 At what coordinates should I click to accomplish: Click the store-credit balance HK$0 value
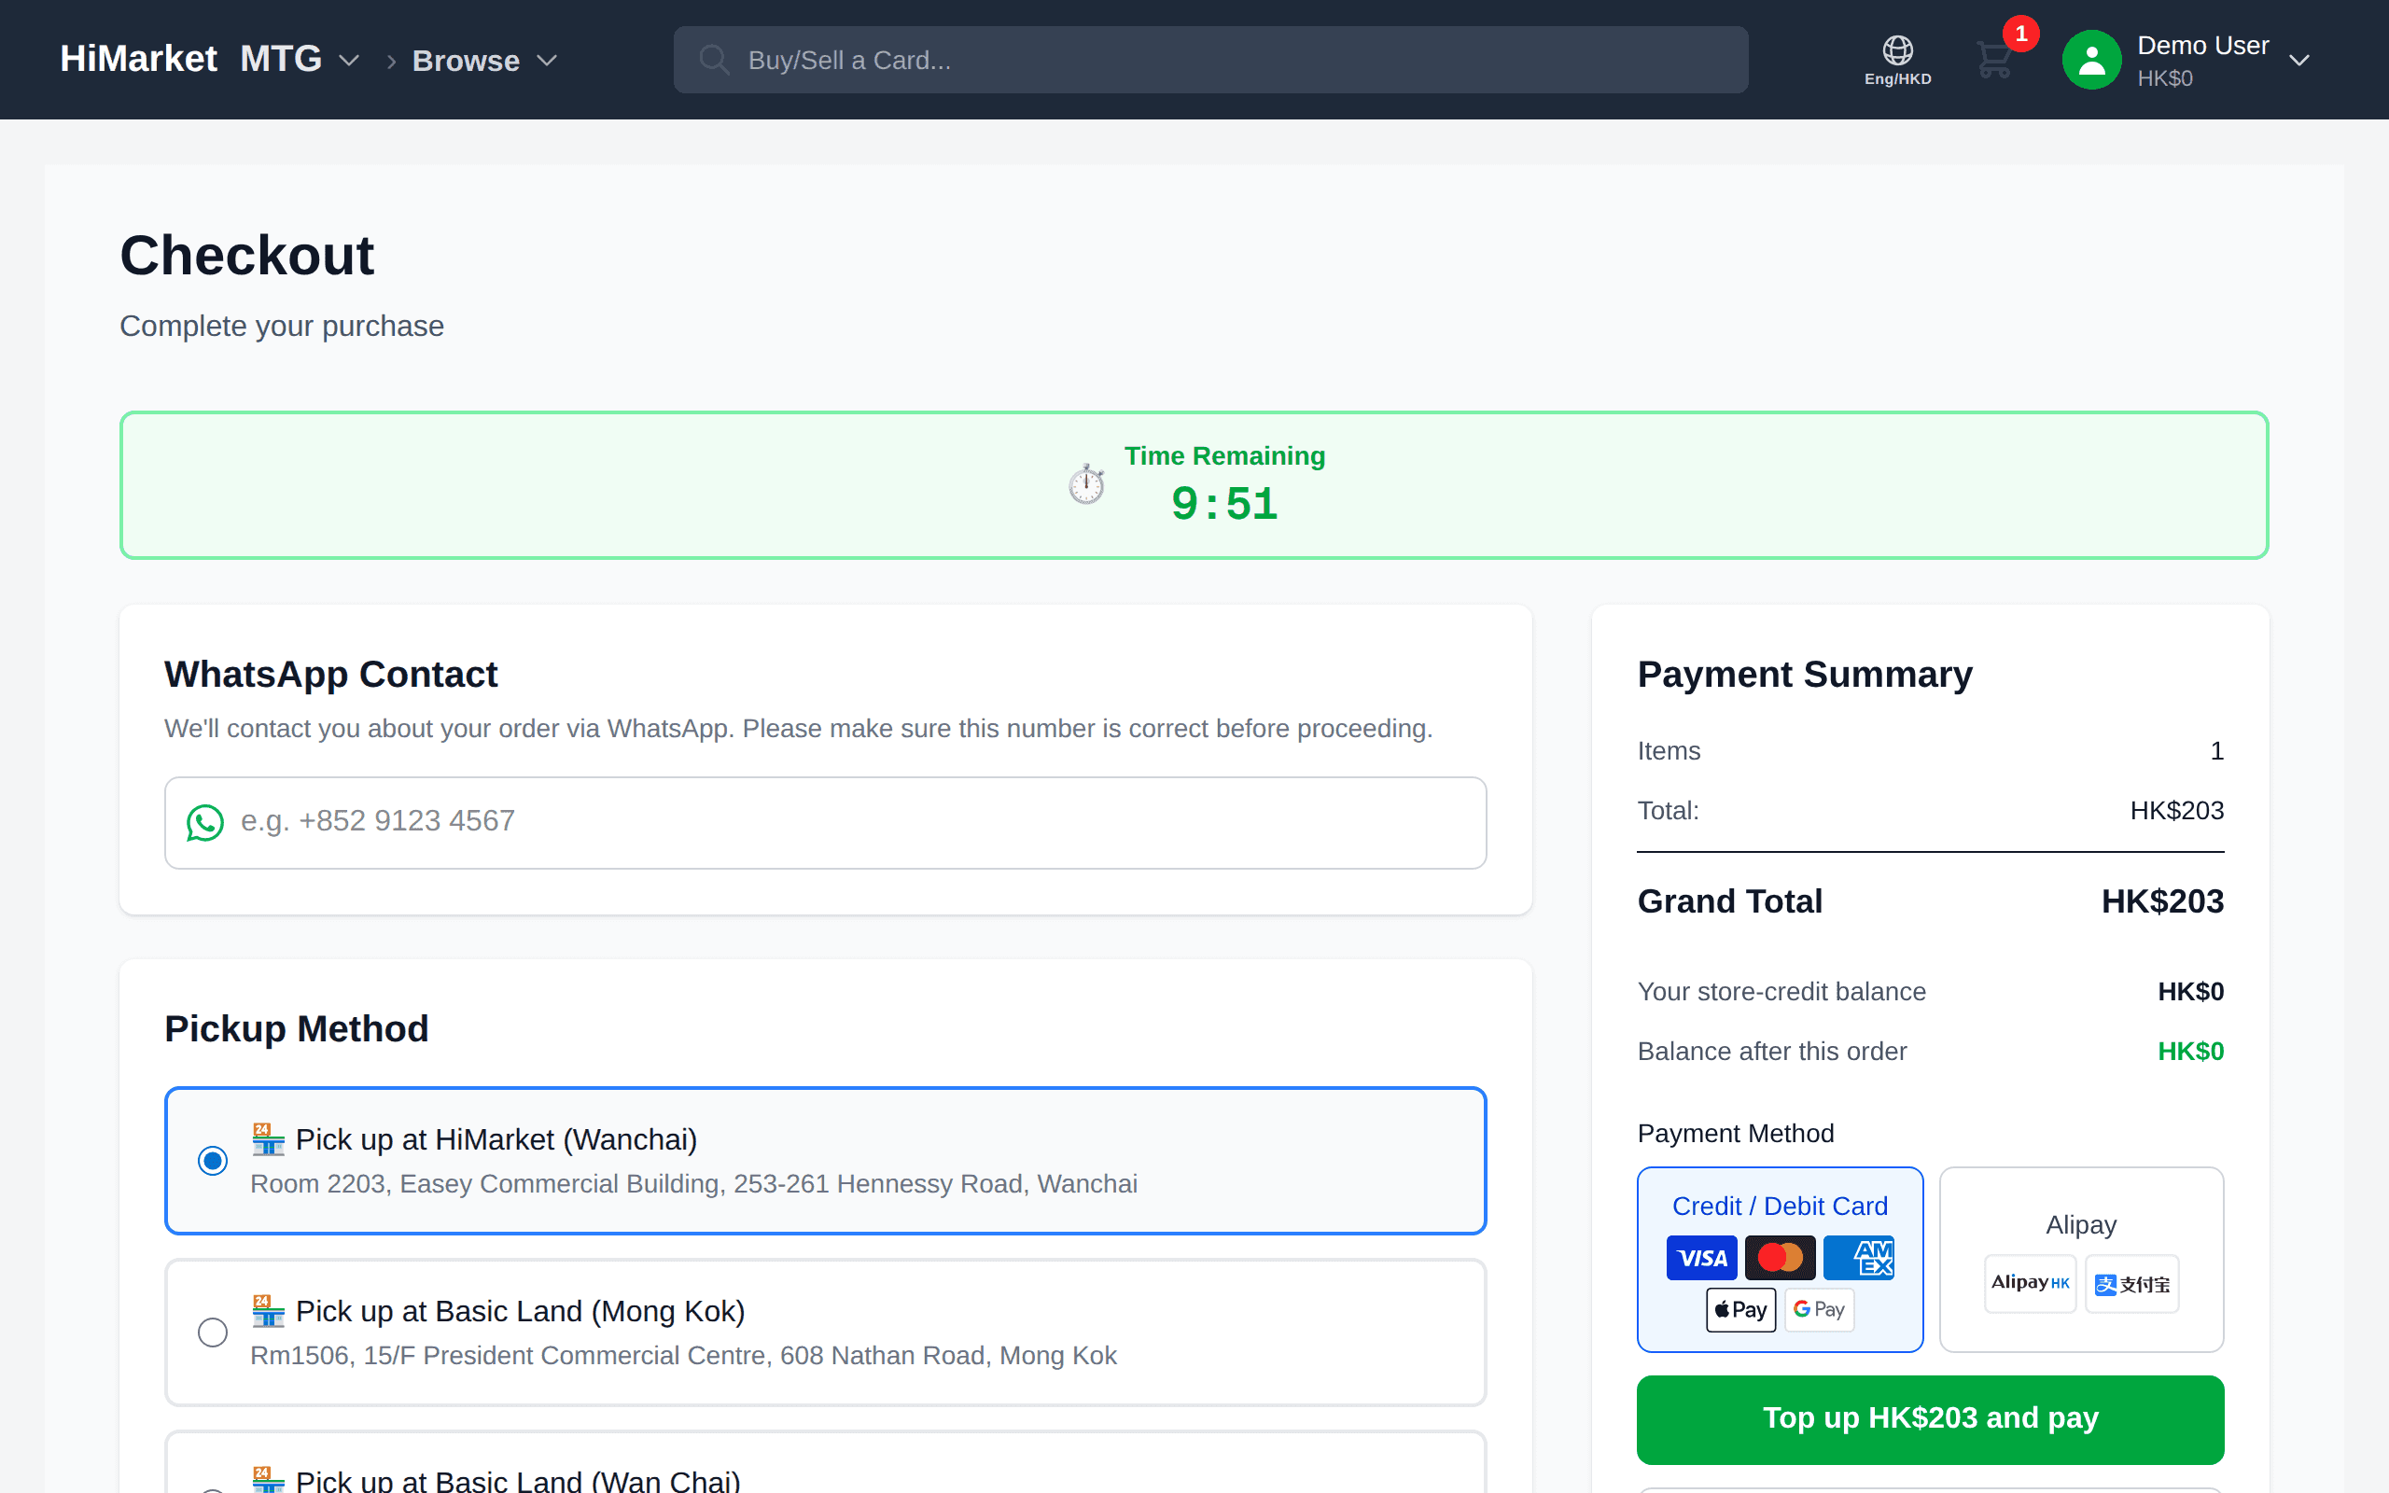[x=2189, y=991]
